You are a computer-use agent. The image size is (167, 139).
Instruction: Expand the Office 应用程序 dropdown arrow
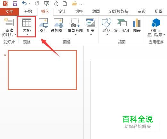pos(164,35)
